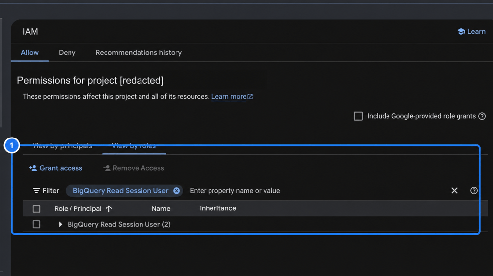Toggle sort direction arrow on Role / Principal

pyautogui.click(x=109, y=209)
